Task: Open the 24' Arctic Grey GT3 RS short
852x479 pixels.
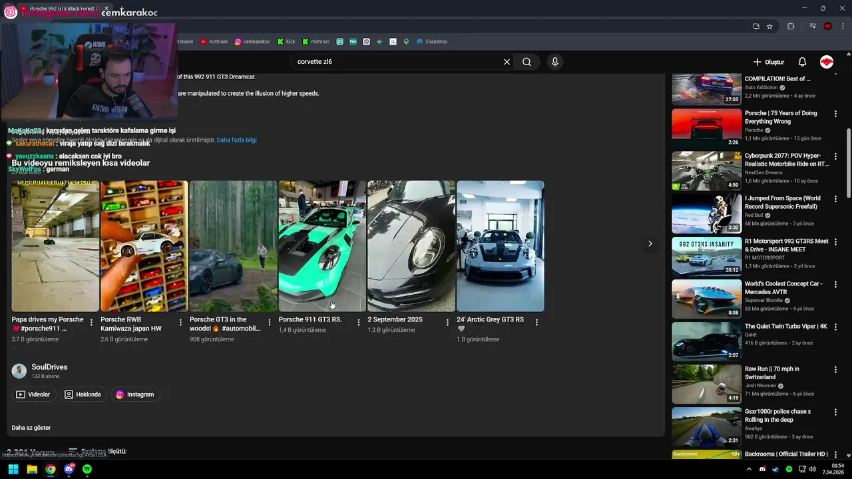Action: 501,246
